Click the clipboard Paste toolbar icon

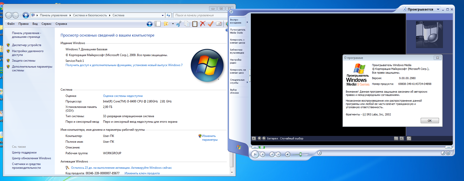click(x=195, y=24)
